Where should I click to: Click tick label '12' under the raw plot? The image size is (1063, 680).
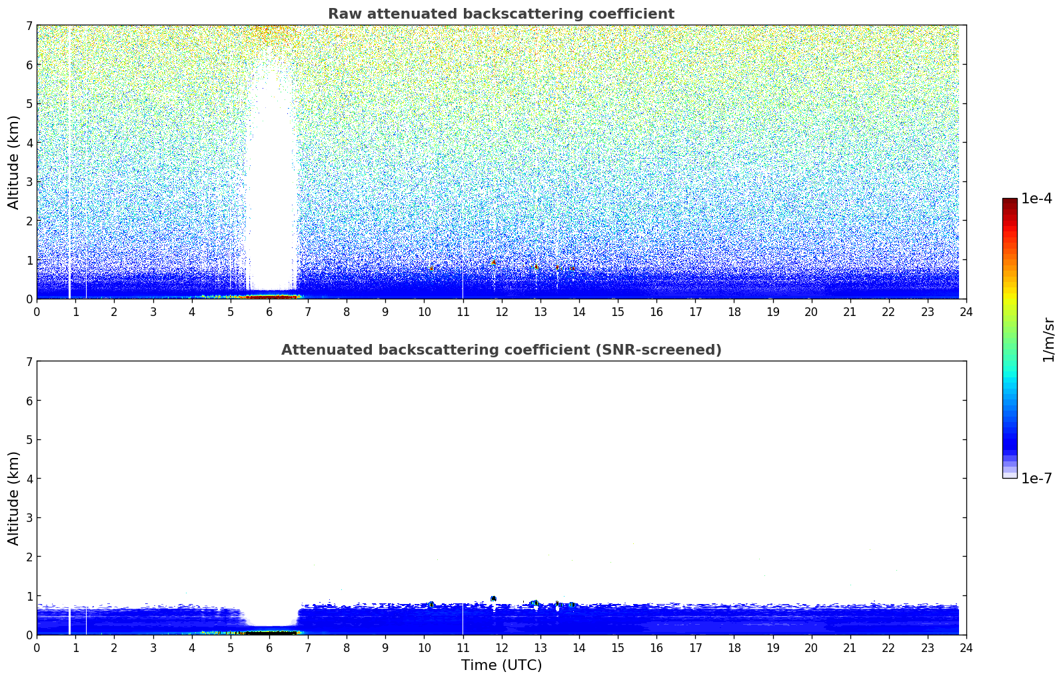[501, 311]
